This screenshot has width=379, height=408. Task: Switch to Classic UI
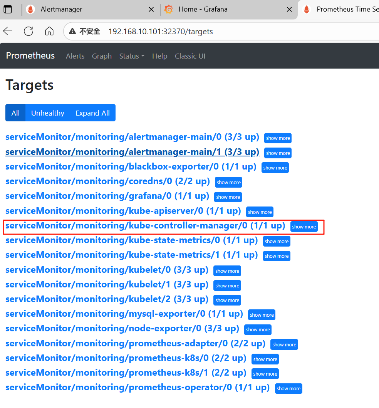pos(190,56)
